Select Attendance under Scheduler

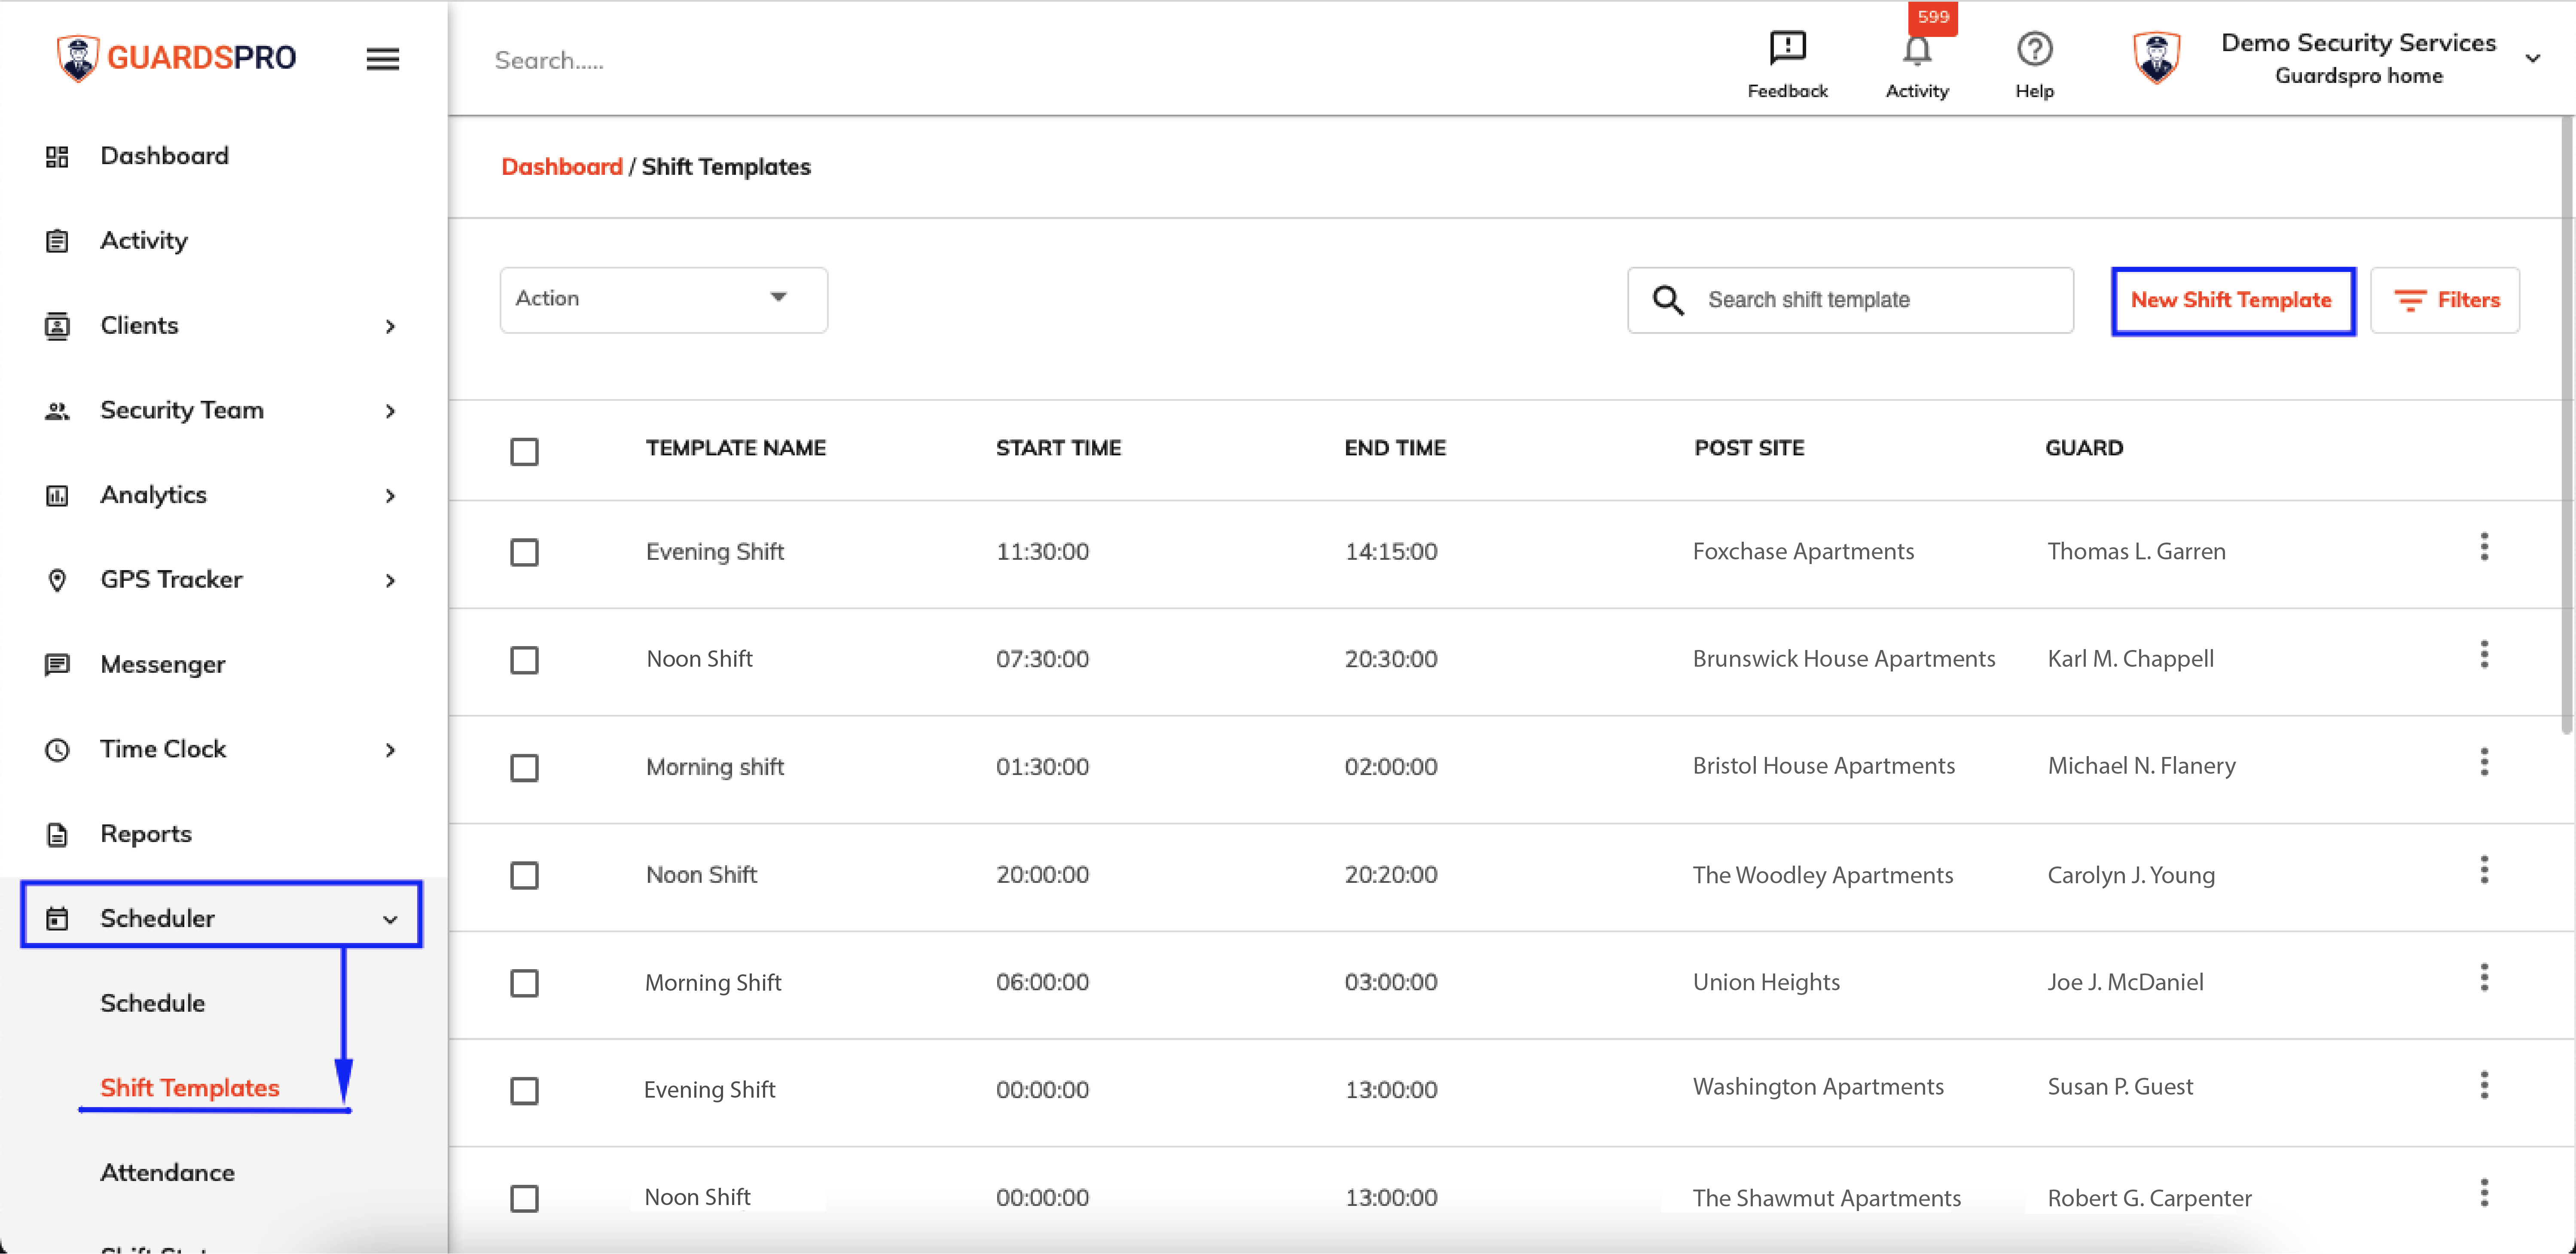pos(168,1173)
